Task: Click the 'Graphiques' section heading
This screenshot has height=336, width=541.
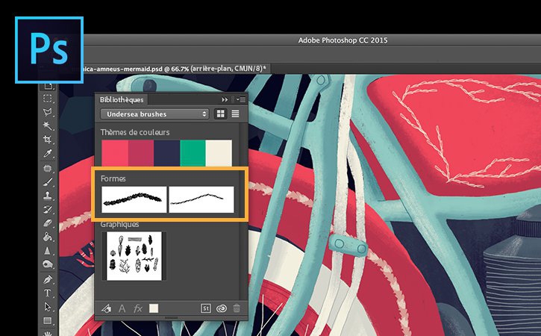Action: (119, 225)
